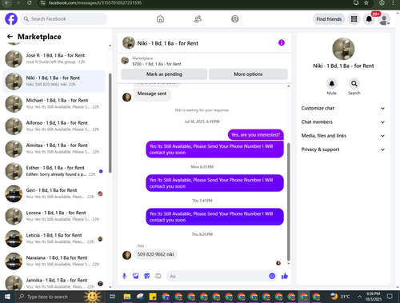Open the Facebook menu grid icon

pyautogui.click(x=354, y=19)
